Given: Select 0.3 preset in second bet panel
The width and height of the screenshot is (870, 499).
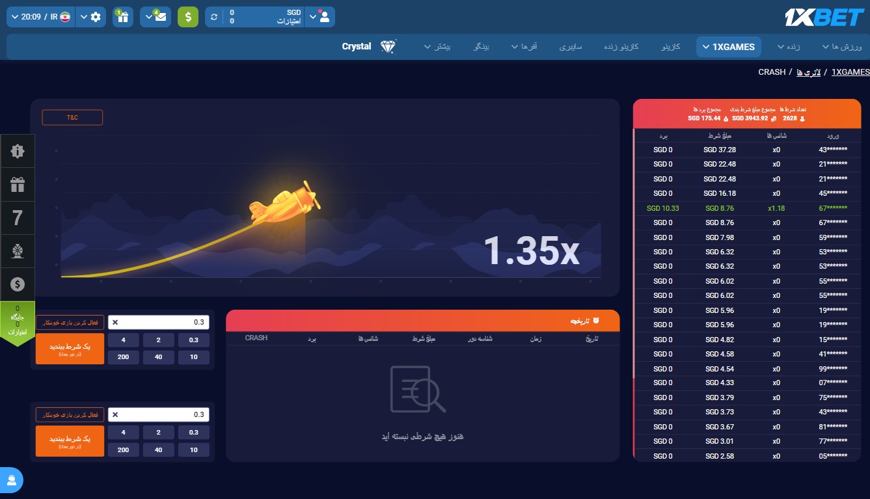Looking at the screenshot, I should tap(194, 432).
